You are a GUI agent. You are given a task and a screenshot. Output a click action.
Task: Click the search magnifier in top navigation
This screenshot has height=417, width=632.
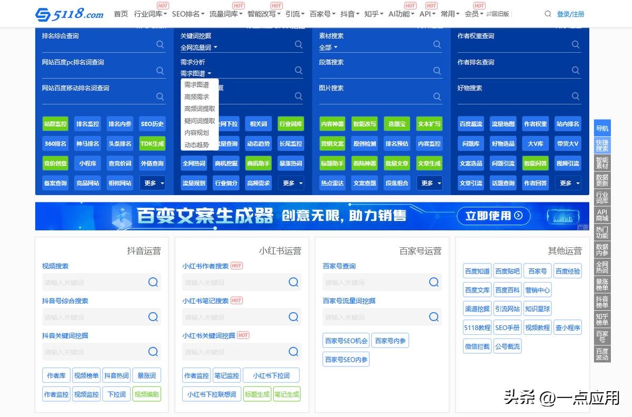click(x=548, y=14)
